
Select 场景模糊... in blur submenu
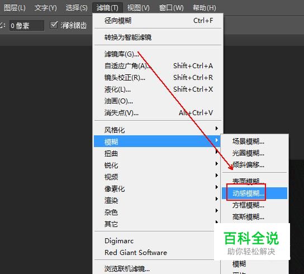tap(255, 141)
